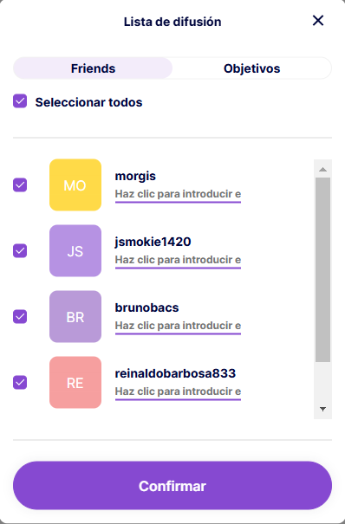
Task: Click the note field under reinaldobarbosa833
Action: tap(178, 391)
